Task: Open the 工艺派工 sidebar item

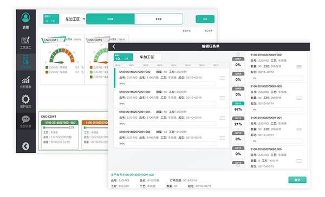Action: coord(25,43)
